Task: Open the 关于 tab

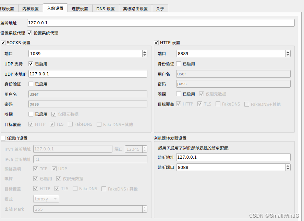Action: 160,9
